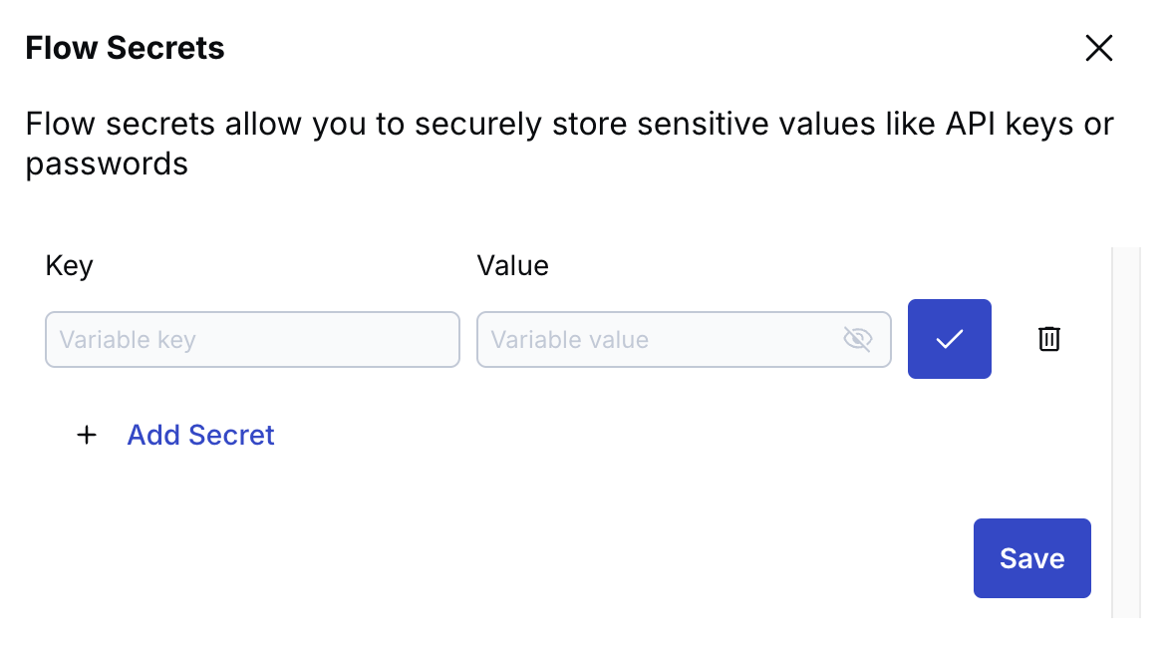Open the delete action with the trash can icon

[x=1049, y=339]
